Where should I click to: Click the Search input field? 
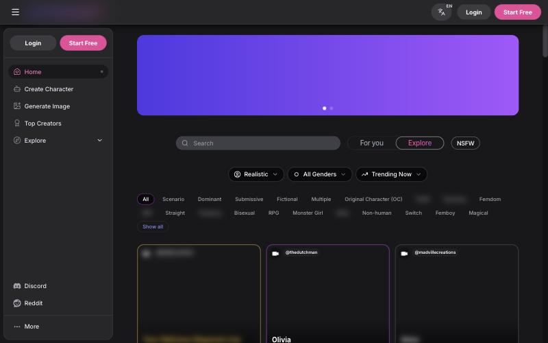(258, 143)
